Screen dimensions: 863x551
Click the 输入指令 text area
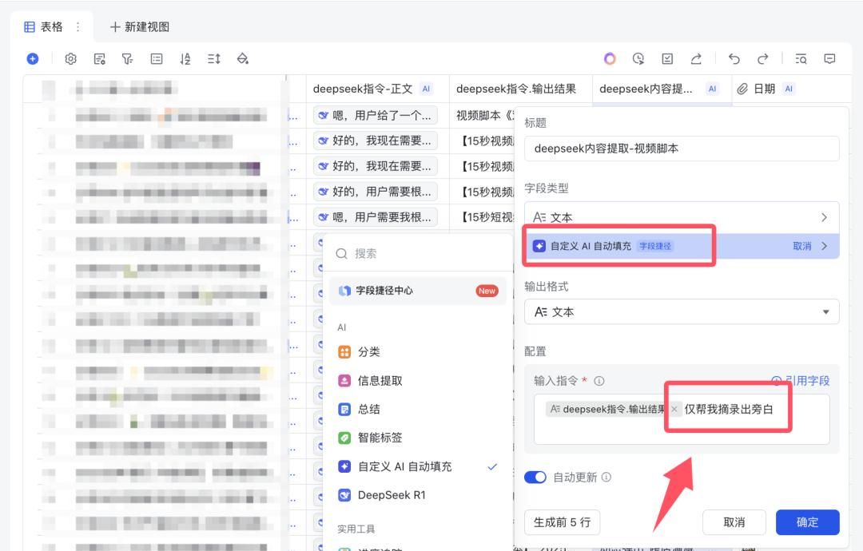click(x=682, y=419)
